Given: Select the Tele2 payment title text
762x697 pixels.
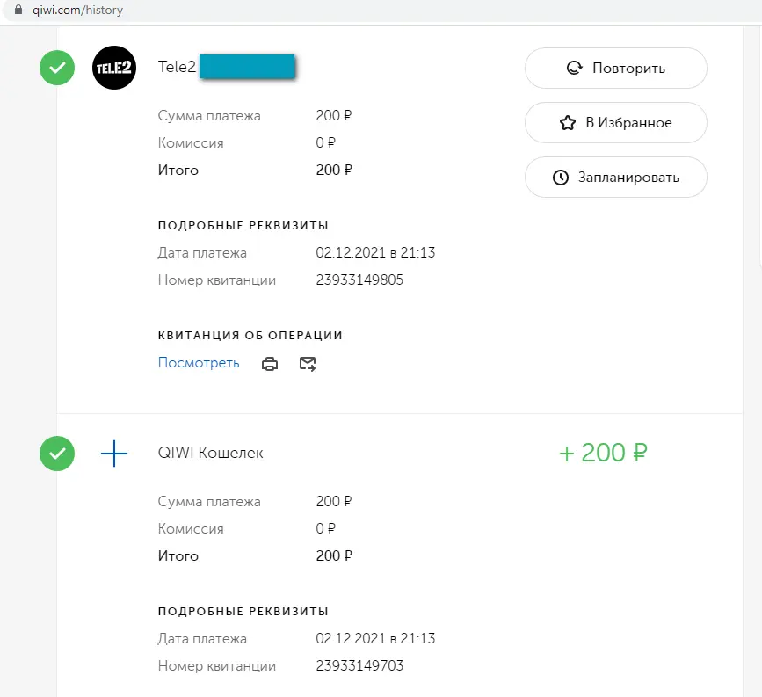Looking at the screenshot, I should pyautogui.click(x=177, y=67).
